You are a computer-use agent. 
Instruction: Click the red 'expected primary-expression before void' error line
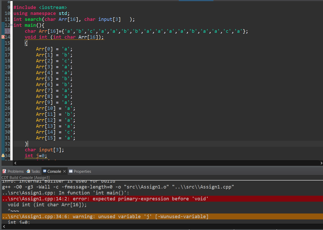coord(162,199)
